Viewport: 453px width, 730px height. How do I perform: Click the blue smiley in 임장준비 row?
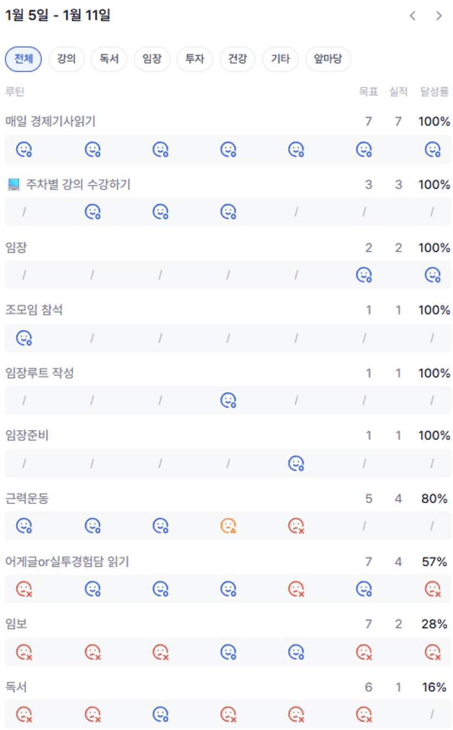click(296, 463)
